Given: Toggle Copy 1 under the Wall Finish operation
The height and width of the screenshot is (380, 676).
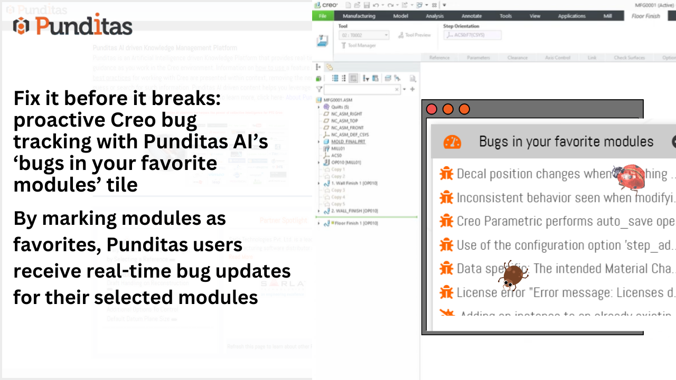Looking at the screenshot, I should pyautogui.click(x=337, y=169).
